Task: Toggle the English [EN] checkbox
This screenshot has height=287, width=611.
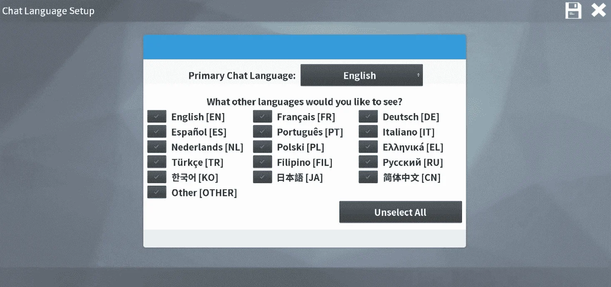Action: pos(157,116)
